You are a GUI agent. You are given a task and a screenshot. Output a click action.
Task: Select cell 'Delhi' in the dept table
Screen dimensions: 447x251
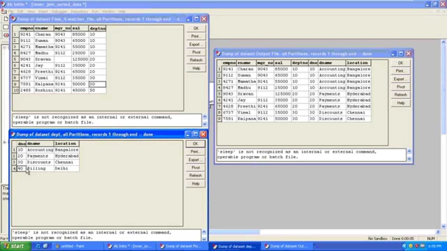[x=66, y=168]
